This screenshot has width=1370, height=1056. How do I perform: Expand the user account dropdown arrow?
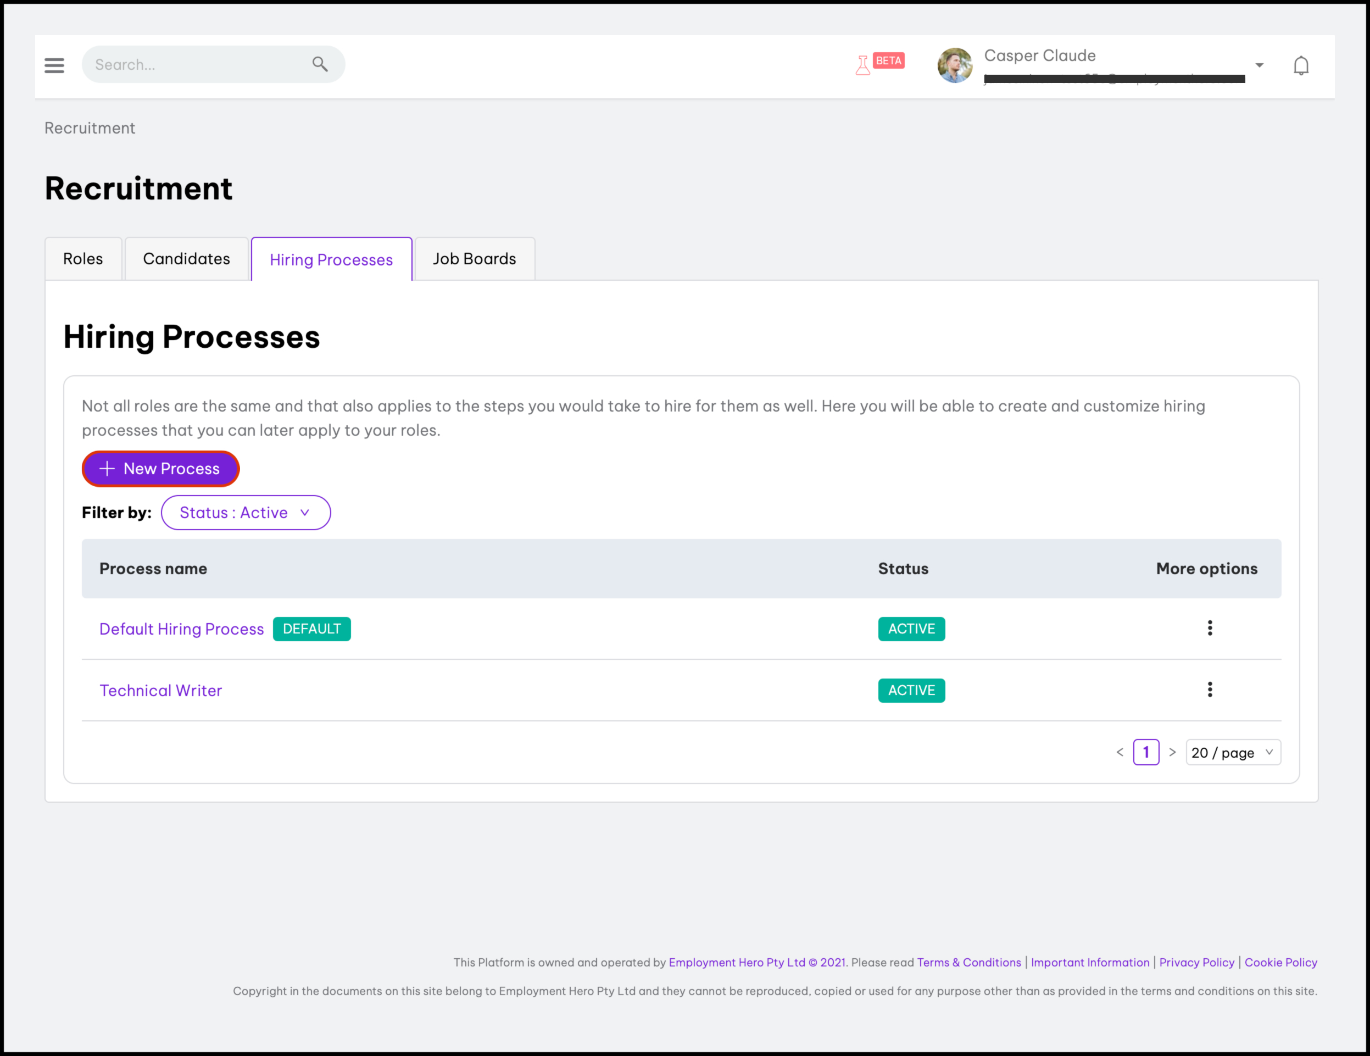1258,65
